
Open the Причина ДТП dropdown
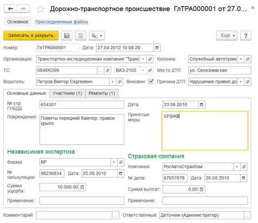(241, 82)
